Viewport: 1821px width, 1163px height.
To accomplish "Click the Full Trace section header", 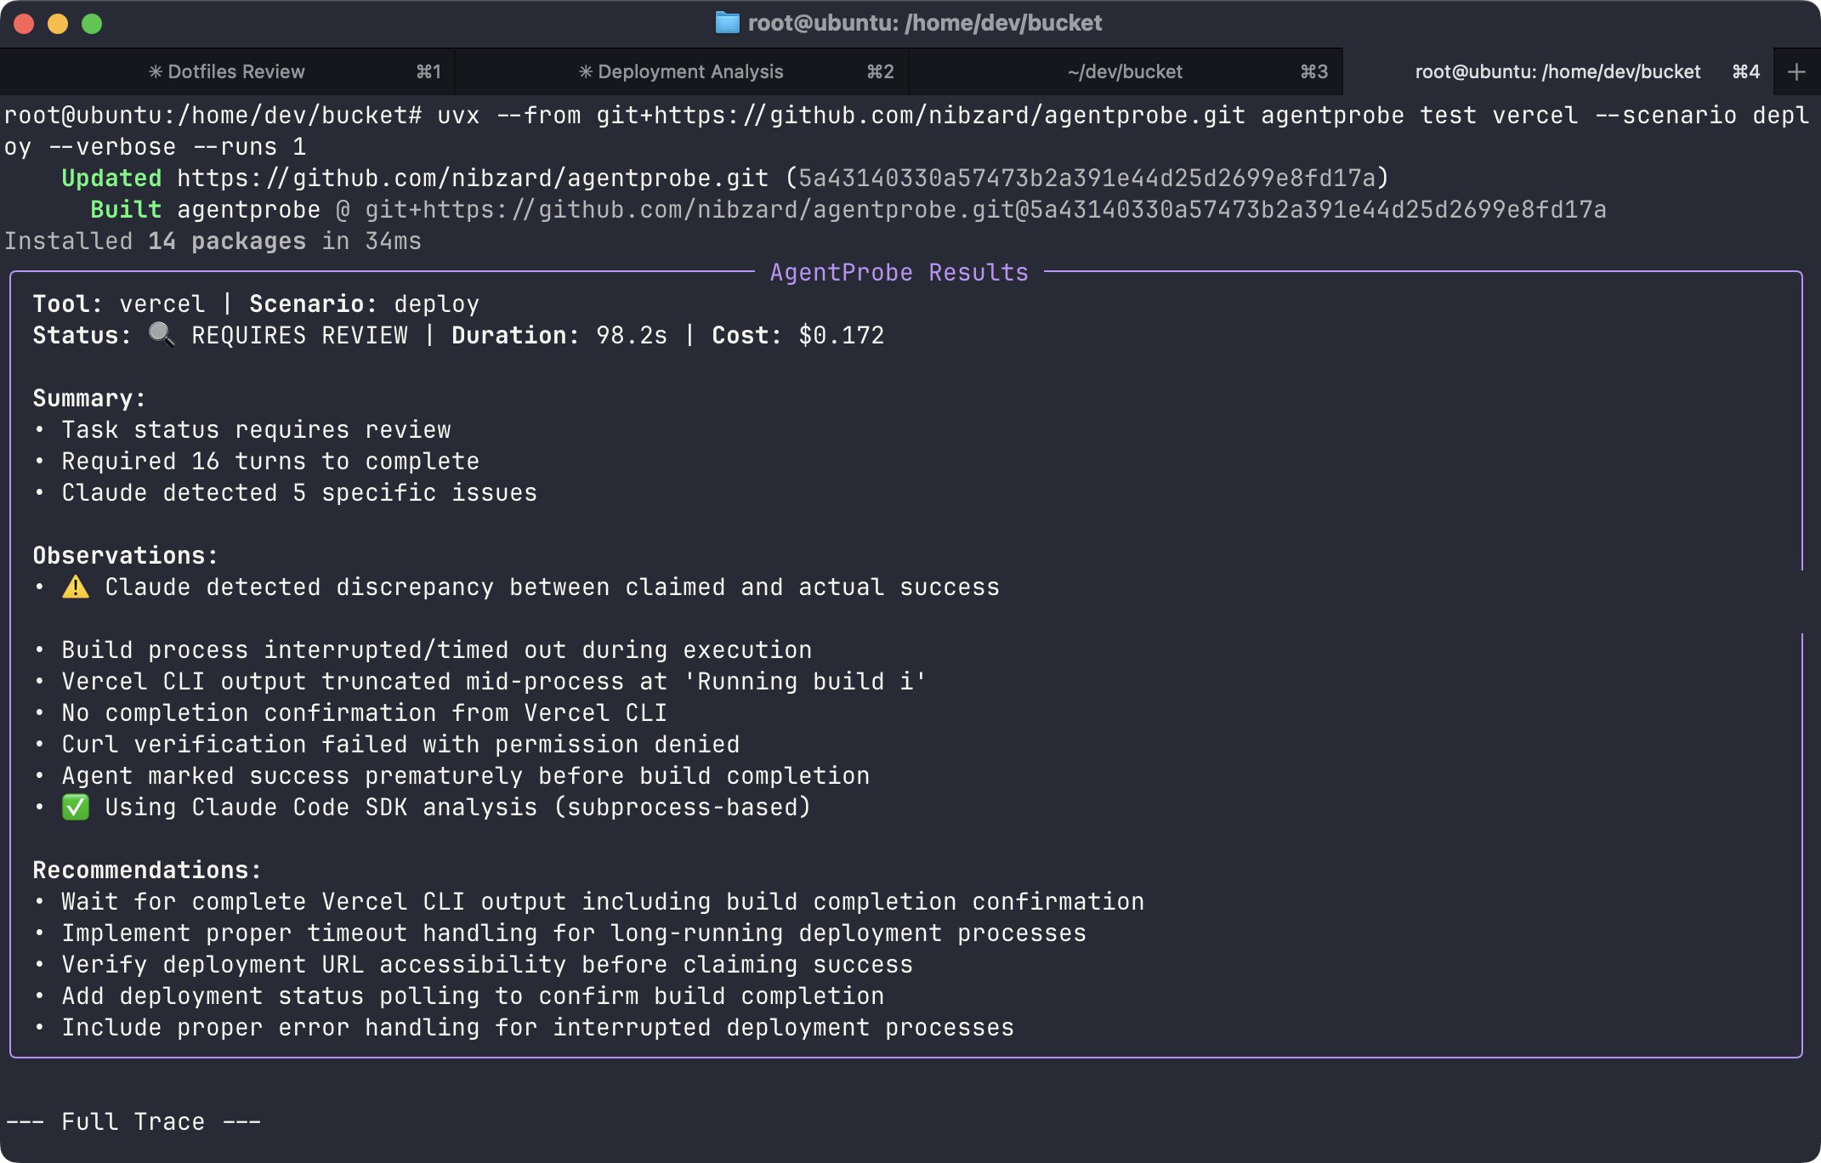I will (x=132, y=1121).
